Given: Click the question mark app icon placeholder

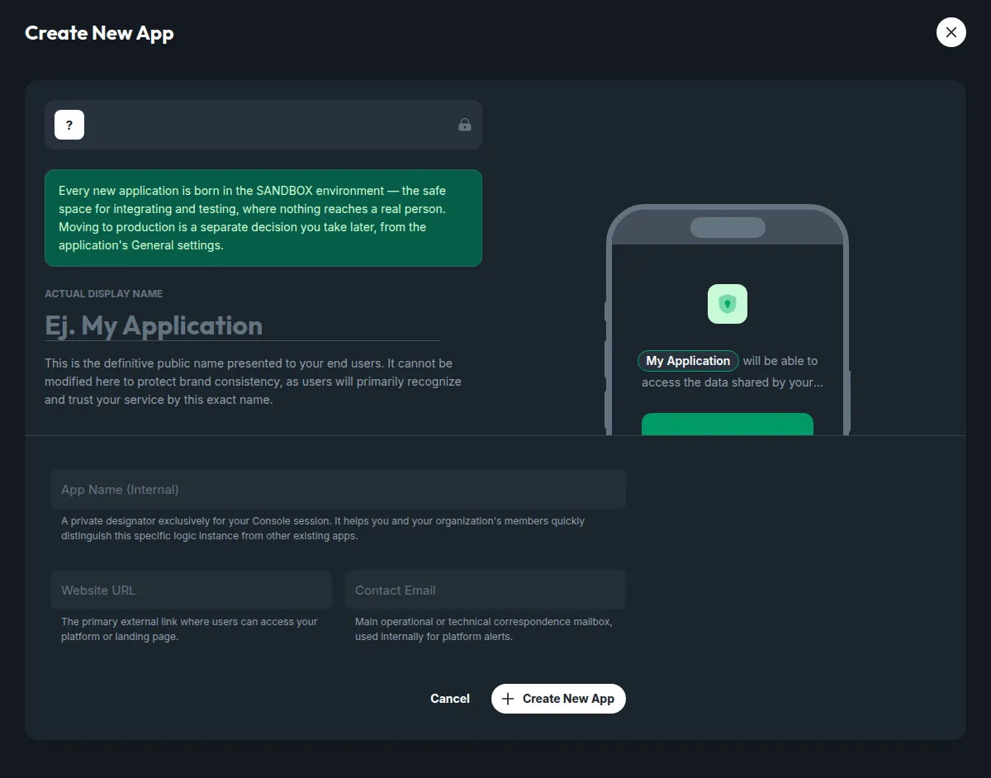Looking at the screenshot, I should coord(69,125).
